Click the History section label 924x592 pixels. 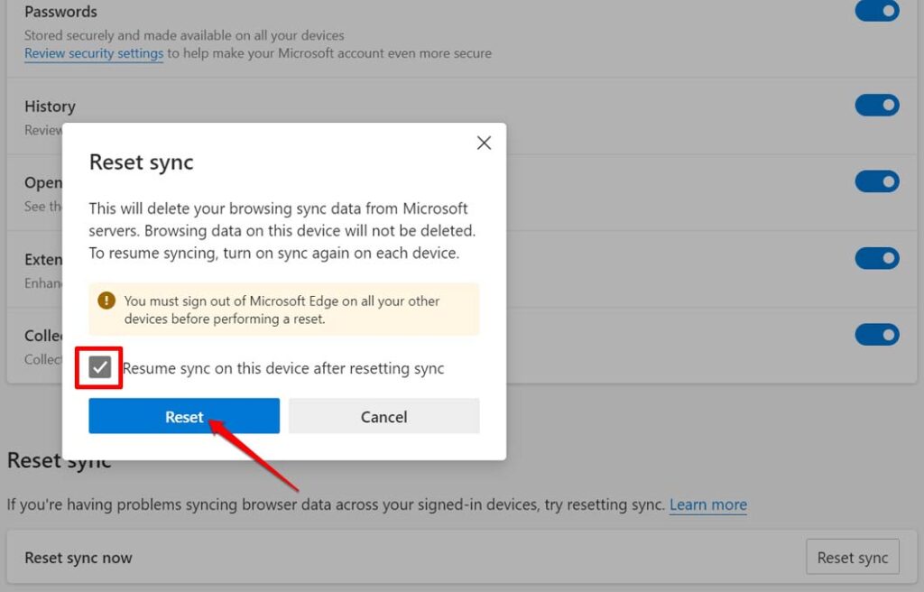click(x=50, y=106)
